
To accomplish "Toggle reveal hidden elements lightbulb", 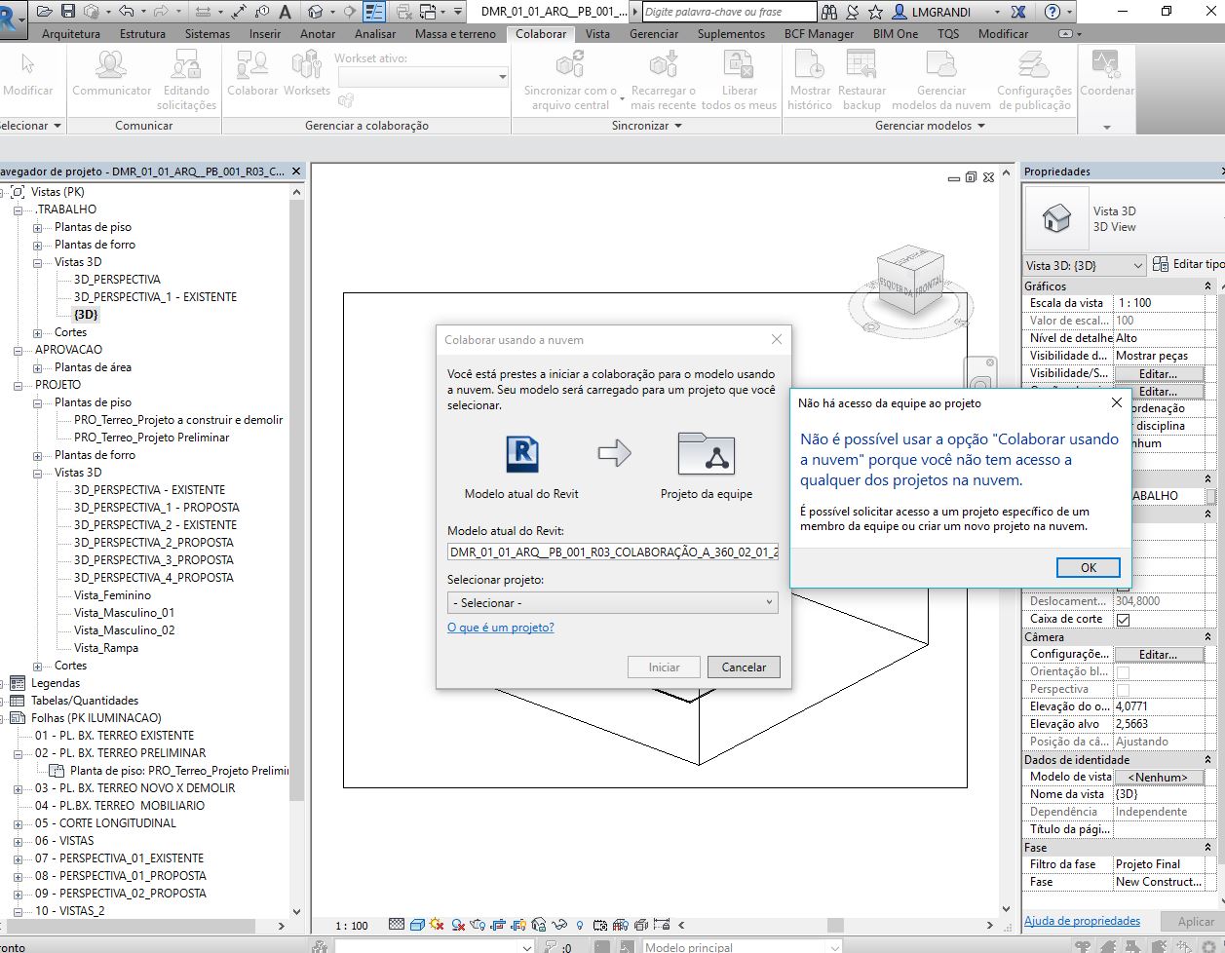I will pos(579,926).
